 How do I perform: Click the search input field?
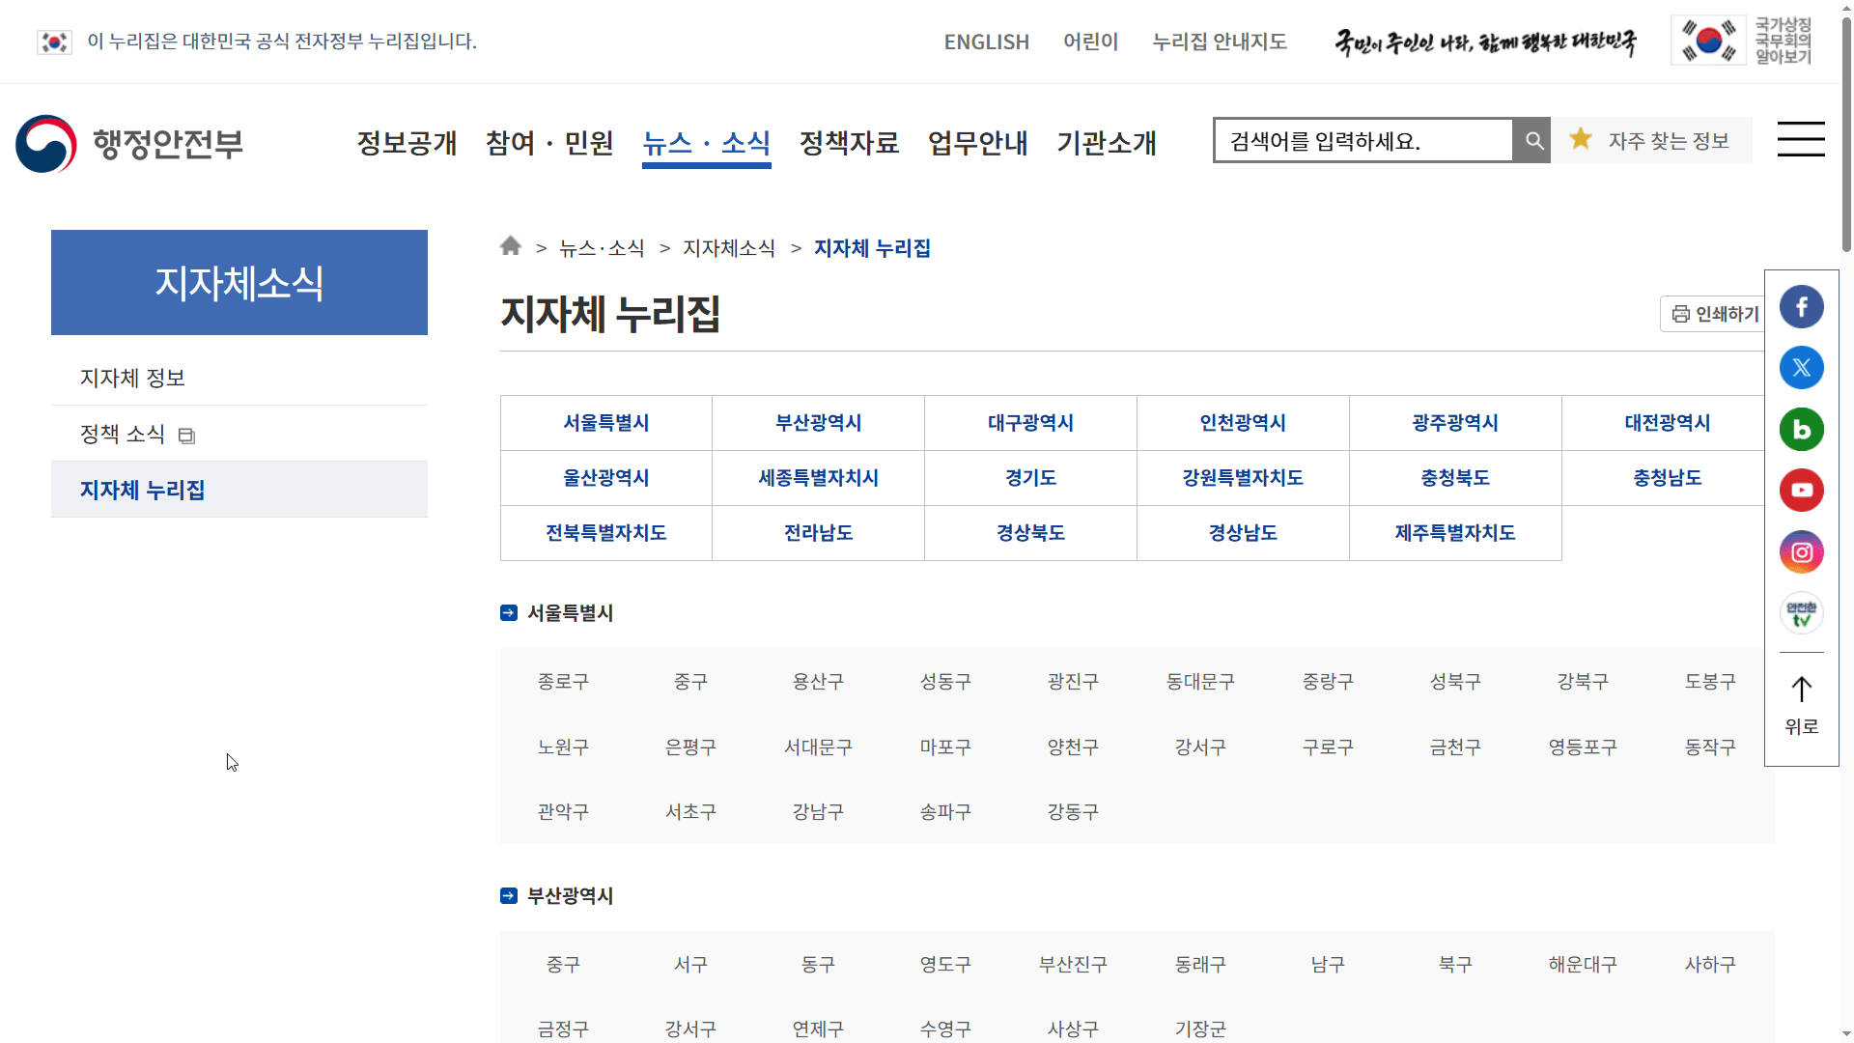[x=1362, y=140]
